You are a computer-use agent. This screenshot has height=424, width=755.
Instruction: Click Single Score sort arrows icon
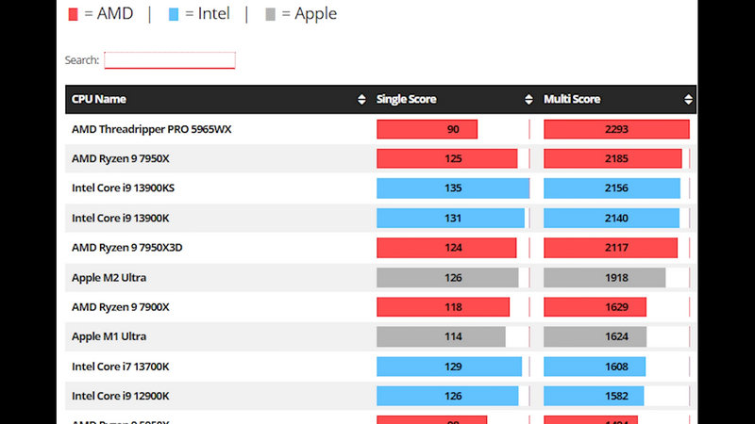[528, 100]
